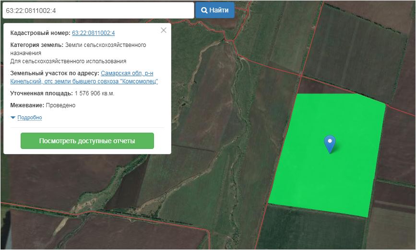Click the Межевание: Проведено text
Screen dimensions: 416x250
43,105
